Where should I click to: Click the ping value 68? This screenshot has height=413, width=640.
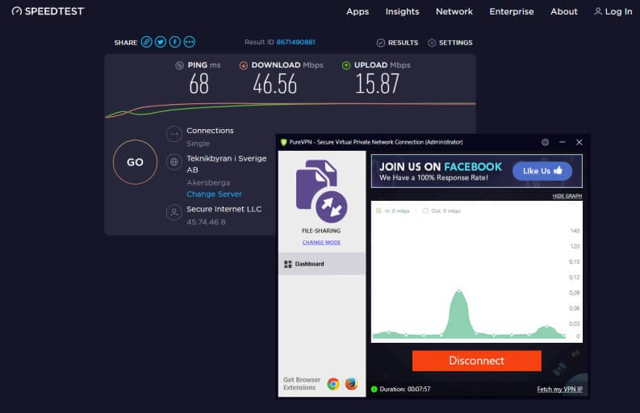tap(199, 85)
